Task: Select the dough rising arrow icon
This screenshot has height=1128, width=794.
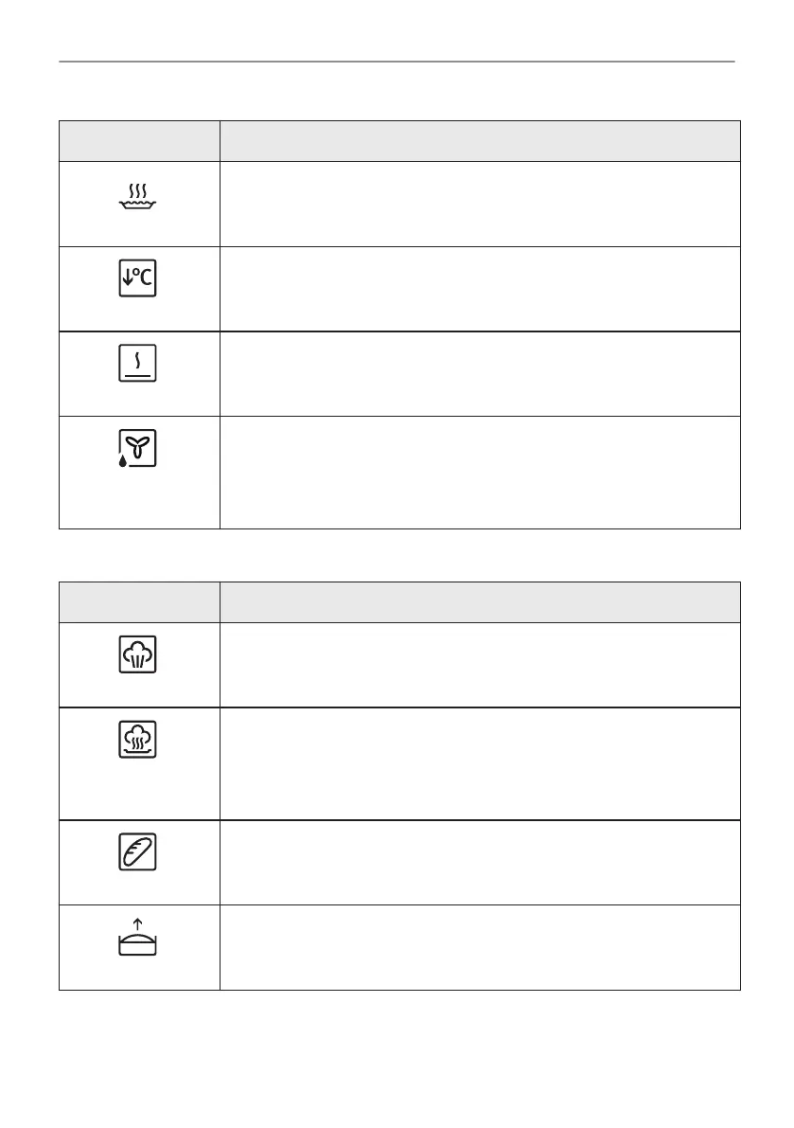Action: tap(137, 937)
